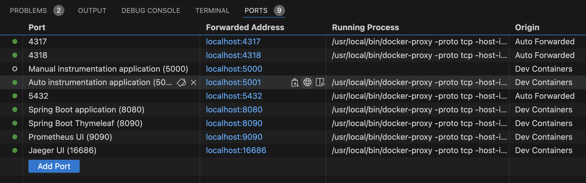Image resolution: width=586 pixels, height=183 pixels.
Task: Click Dev Containers origin for port 5000
Action: (x=544, y=69)
